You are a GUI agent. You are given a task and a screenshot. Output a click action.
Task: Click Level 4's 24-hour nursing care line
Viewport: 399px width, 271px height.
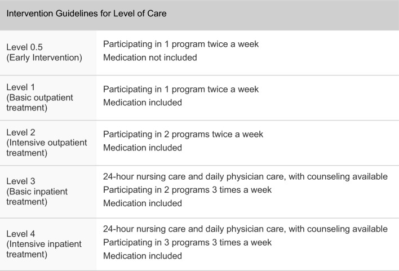coord(245,229)
